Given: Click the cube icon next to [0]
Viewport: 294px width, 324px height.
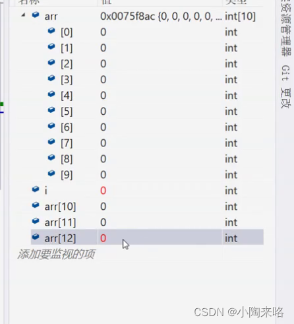Looking at the screenshot, I should point(51,31).
